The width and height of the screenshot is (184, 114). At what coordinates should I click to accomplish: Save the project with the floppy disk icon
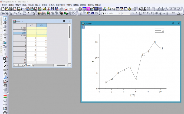pyautogui.click(x=52, y=9)
